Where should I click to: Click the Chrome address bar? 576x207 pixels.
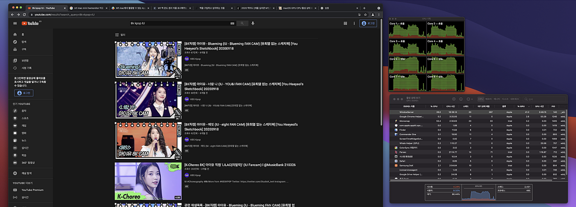(x=193, y=15)
